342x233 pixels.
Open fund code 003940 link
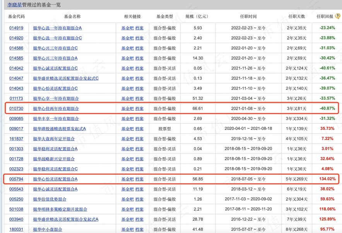(16, 219)
